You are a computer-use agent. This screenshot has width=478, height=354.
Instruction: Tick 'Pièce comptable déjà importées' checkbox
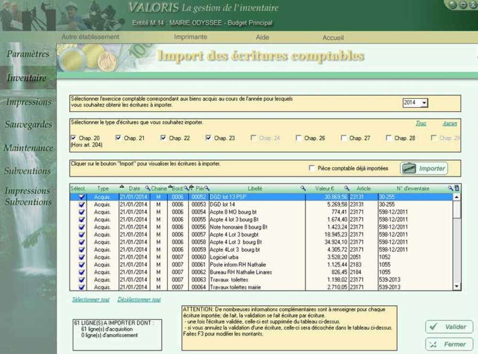[x=312, y=169]
